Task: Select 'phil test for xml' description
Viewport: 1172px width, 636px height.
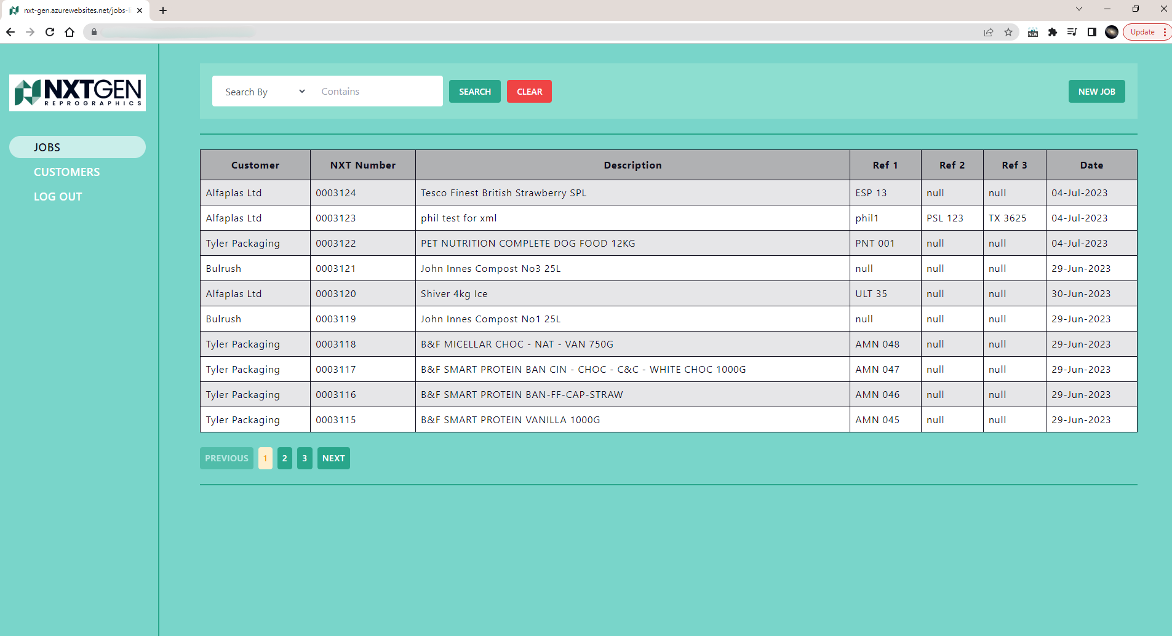Action: pyautogui.click(x=459, y=218)
